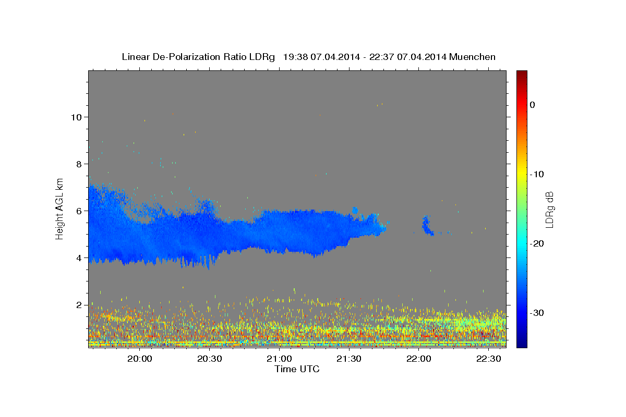Click the 22:00 time tick label
The width and height of the screenshot is (626, 417).
click(x=418, y=359)
